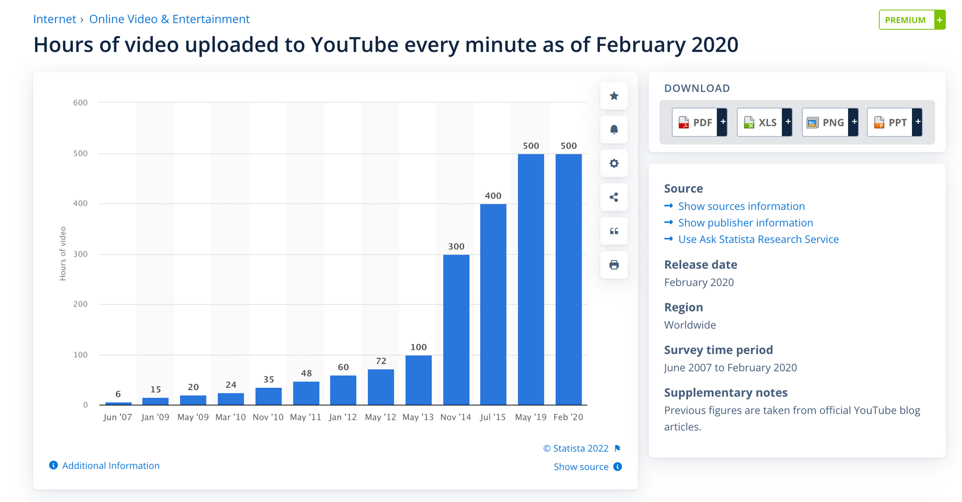Select the Nov '10 bar showing 35
The width and height of the screenshot is (962, 502).
pyautogui.click(x=268, y=396)
